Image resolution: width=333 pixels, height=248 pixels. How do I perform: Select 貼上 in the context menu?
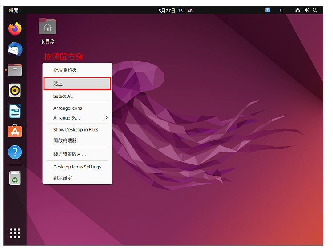[77, 84]
